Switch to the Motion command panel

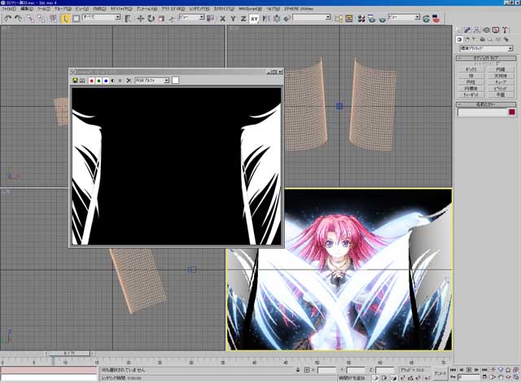click(486, 30)
